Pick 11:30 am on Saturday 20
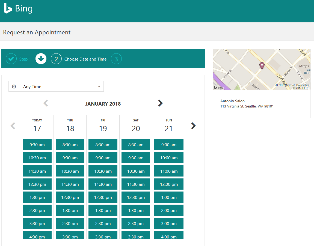Screen dimensions: 314x251 [136, 184]
